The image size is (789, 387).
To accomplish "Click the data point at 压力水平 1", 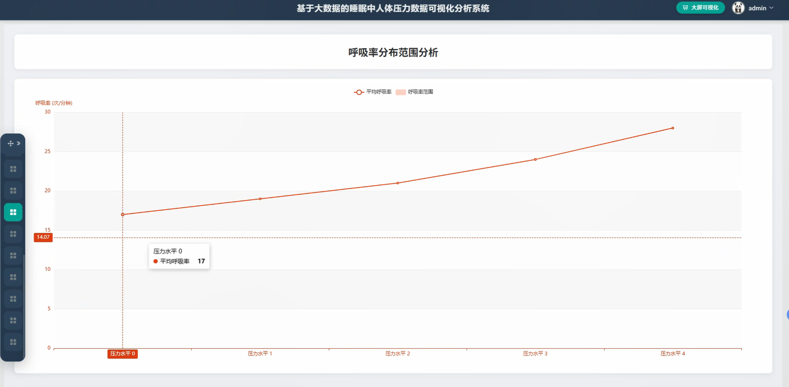I will coord(260,199).
